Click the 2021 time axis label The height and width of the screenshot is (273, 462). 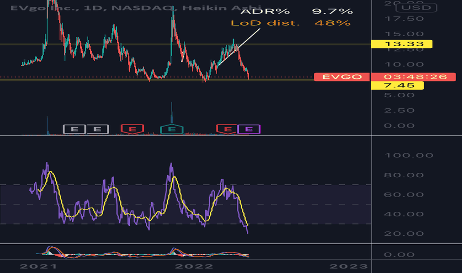point(38,267)
